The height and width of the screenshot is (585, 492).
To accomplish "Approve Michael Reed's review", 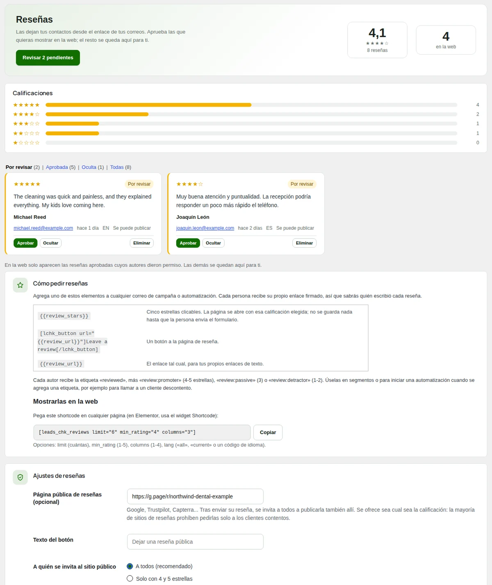I will [25, 243].
